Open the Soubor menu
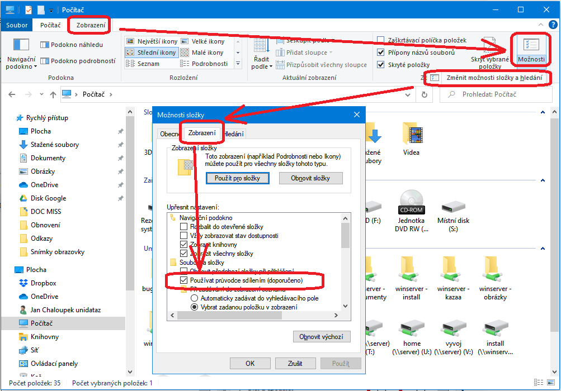 coord(17,25)
